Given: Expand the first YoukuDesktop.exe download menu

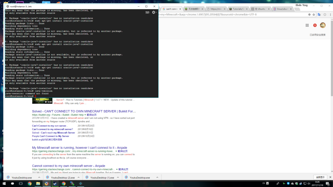Looking at the screenshot, I should pos(39,177).
